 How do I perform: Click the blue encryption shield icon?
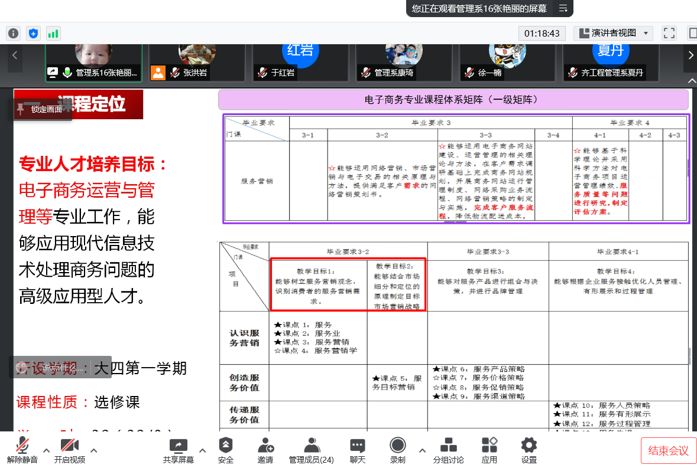tap(33, 34)
